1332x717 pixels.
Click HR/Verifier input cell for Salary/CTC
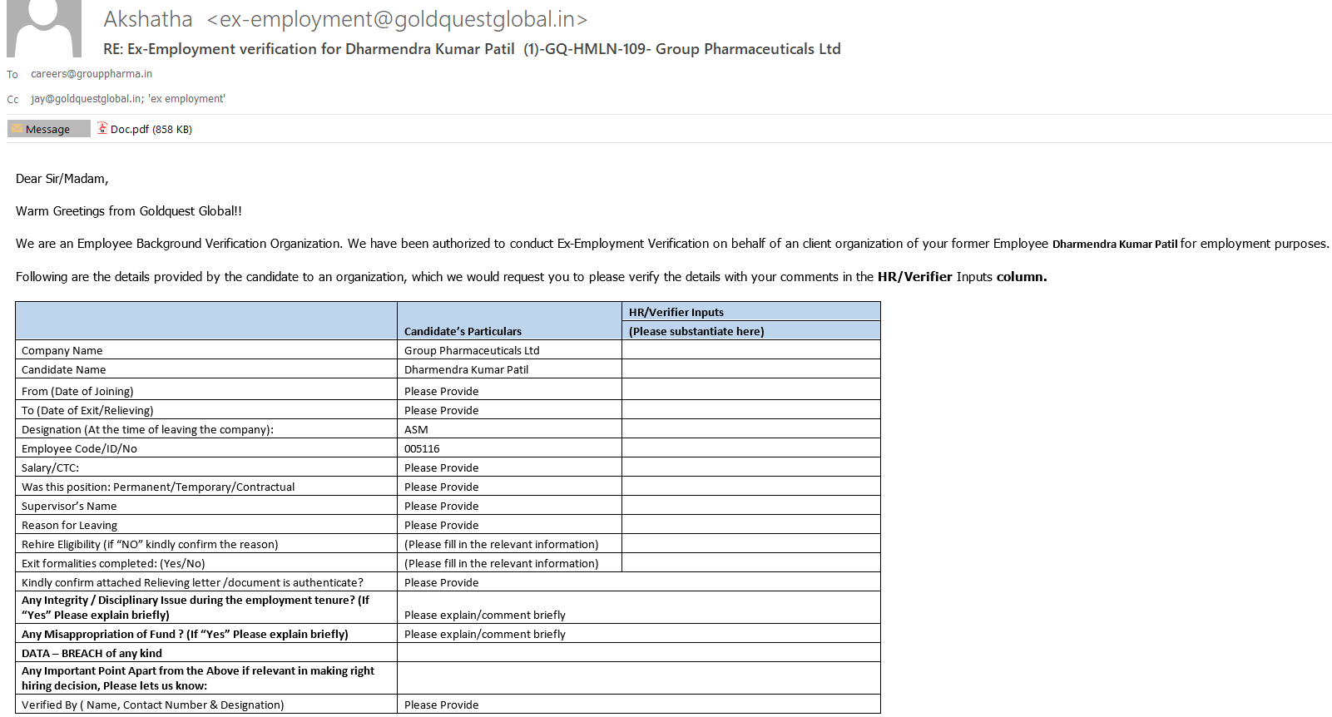(750, 467)
